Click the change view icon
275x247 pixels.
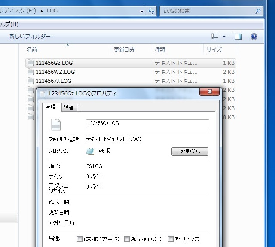coord(215,37)
